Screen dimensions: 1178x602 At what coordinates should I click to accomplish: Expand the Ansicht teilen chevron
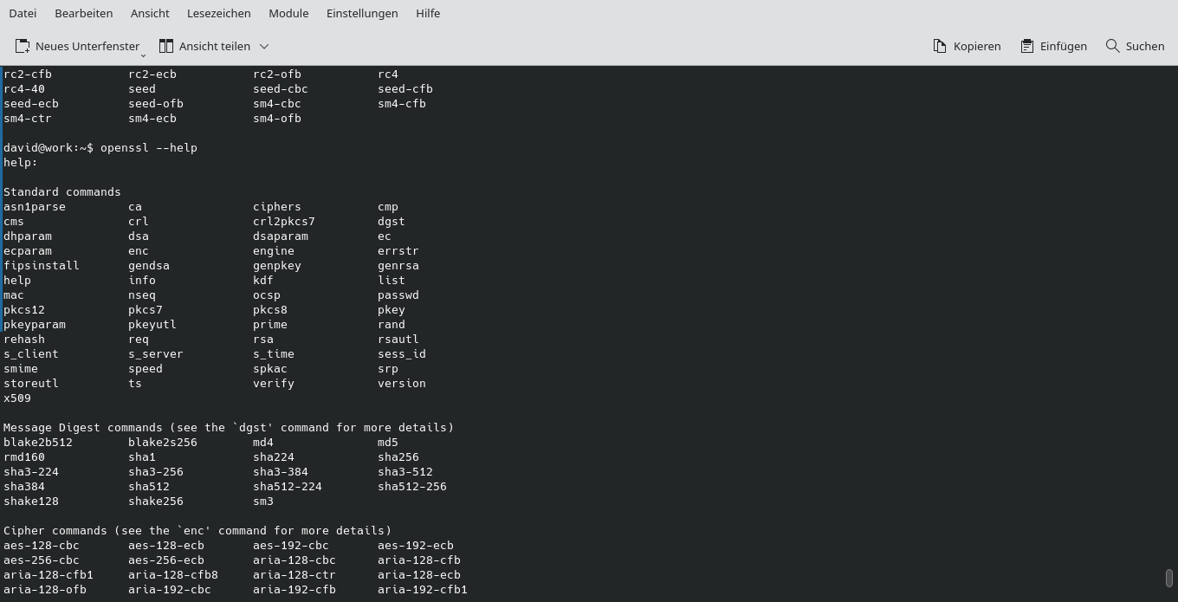click(264, 46)
